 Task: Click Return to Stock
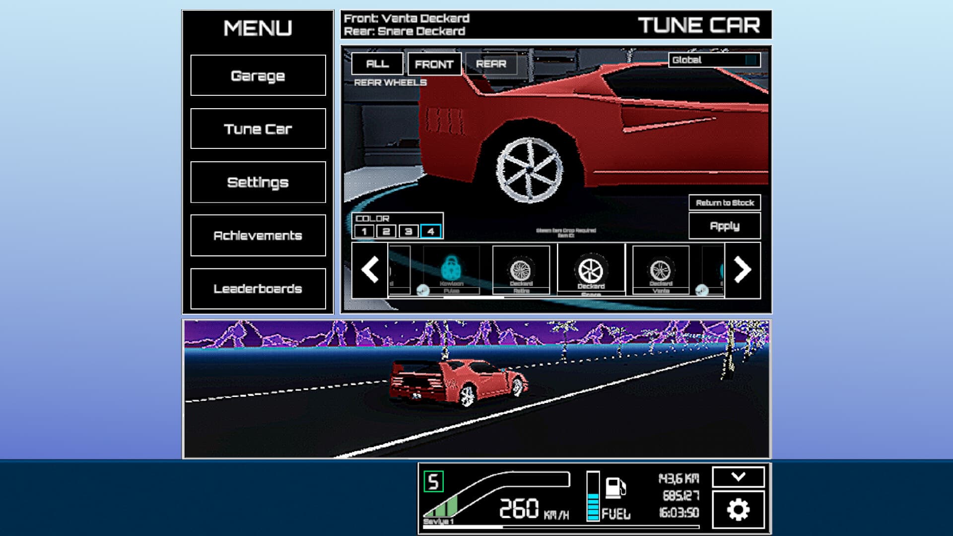725,202
